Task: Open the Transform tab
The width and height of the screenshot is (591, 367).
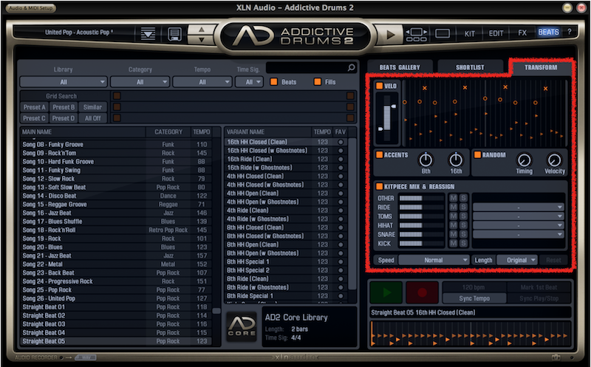Action: point(541,67)
